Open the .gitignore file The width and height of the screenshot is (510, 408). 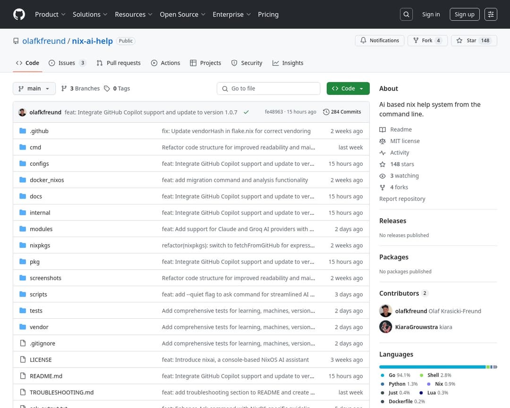click(42, 343)
